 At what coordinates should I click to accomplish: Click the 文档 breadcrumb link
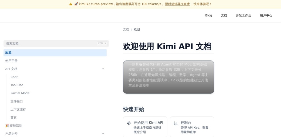[126, 30]
